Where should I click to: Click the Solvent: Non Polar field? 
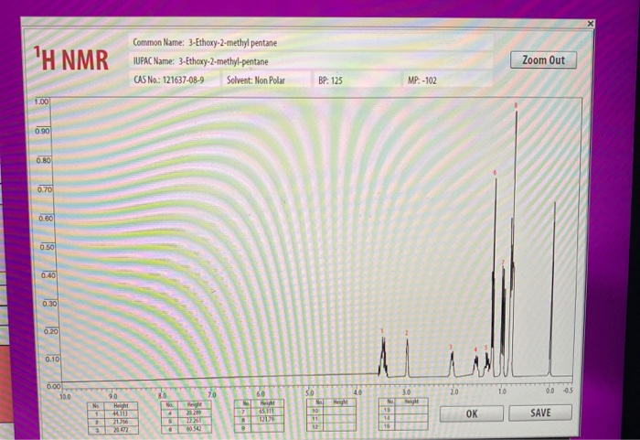coord(267,80)
